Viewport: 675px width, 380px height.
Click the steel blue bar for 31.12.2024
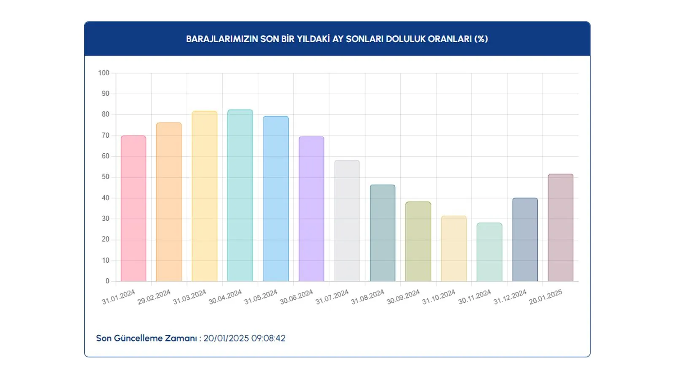tap(525, 240)
